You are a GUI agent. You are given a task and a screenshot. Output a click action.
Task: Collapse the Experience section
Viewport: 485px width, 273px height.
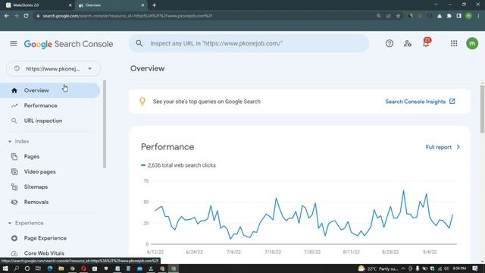pyautogui.click(x=10, y=223)
